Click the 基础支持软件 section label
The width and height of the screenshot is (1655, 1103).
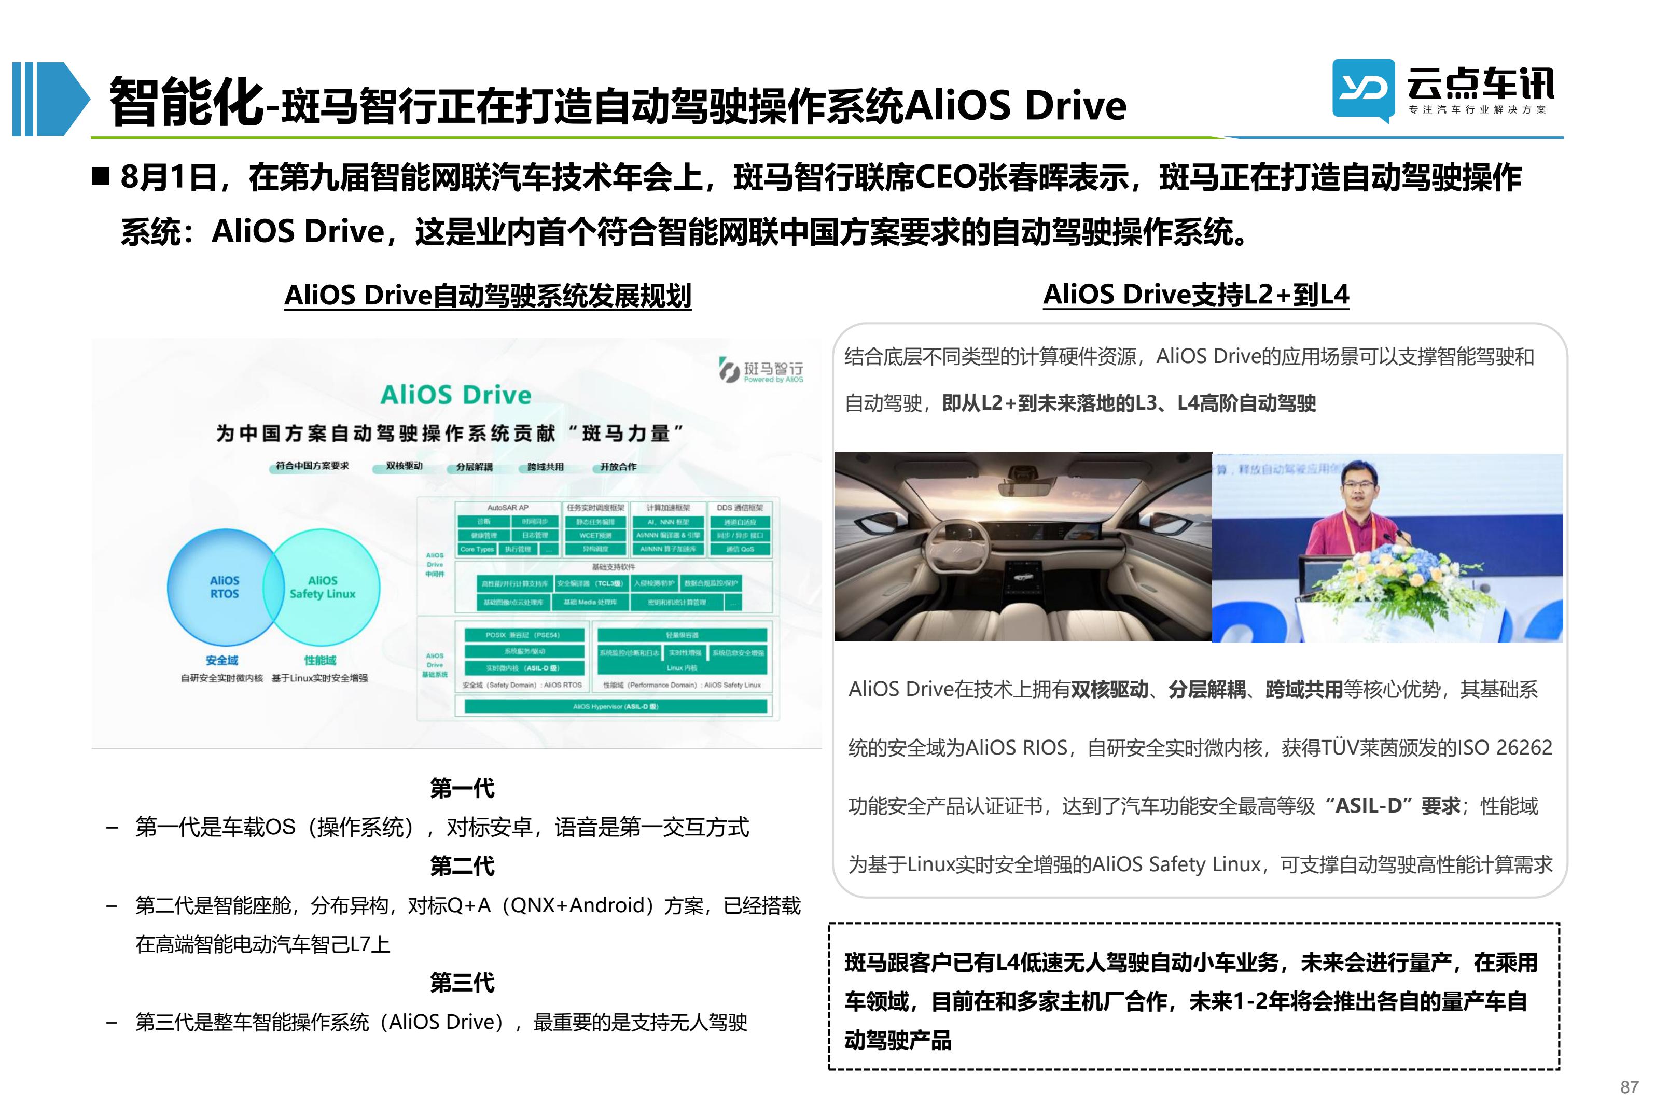point(614,566)
